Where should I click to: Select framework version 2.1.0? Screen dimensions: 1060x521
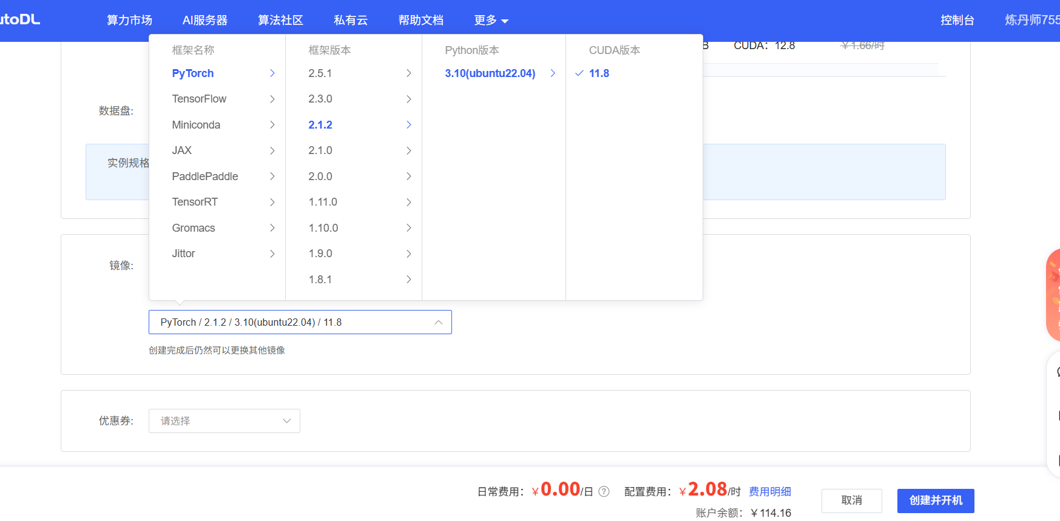(x=320, y=150)
